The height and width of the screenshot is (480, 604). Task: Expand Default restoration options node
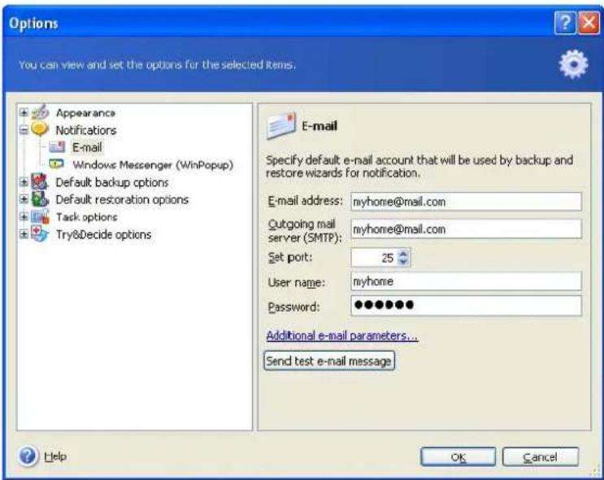pyautogui.click(x=24, y=199)
